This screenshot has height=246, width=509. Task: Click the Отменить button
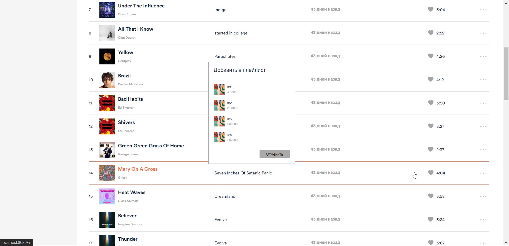coord(274,154)
